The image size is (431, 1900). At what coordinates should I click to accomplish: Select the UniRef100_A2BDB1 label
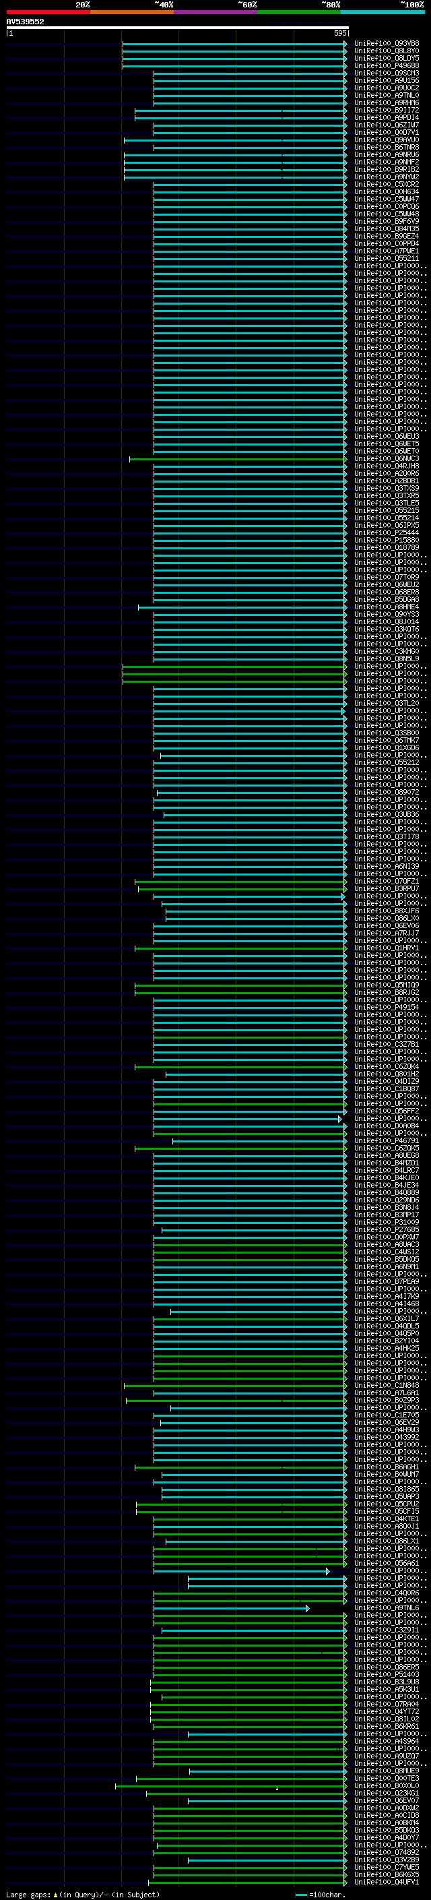387,481
